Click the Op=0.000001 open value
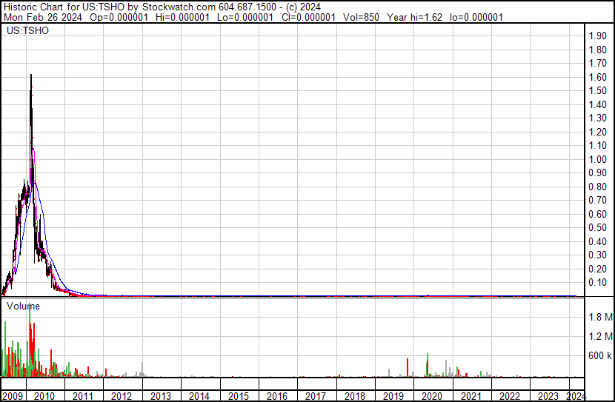 (119, 17)
